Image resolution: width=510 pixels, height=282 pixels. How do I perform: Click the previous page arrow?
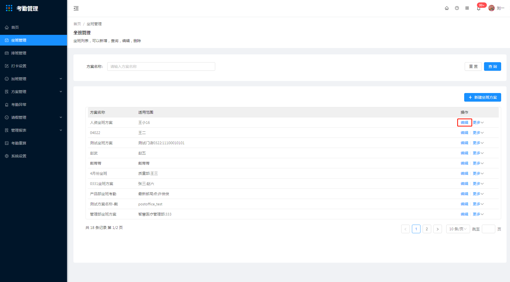405,229
